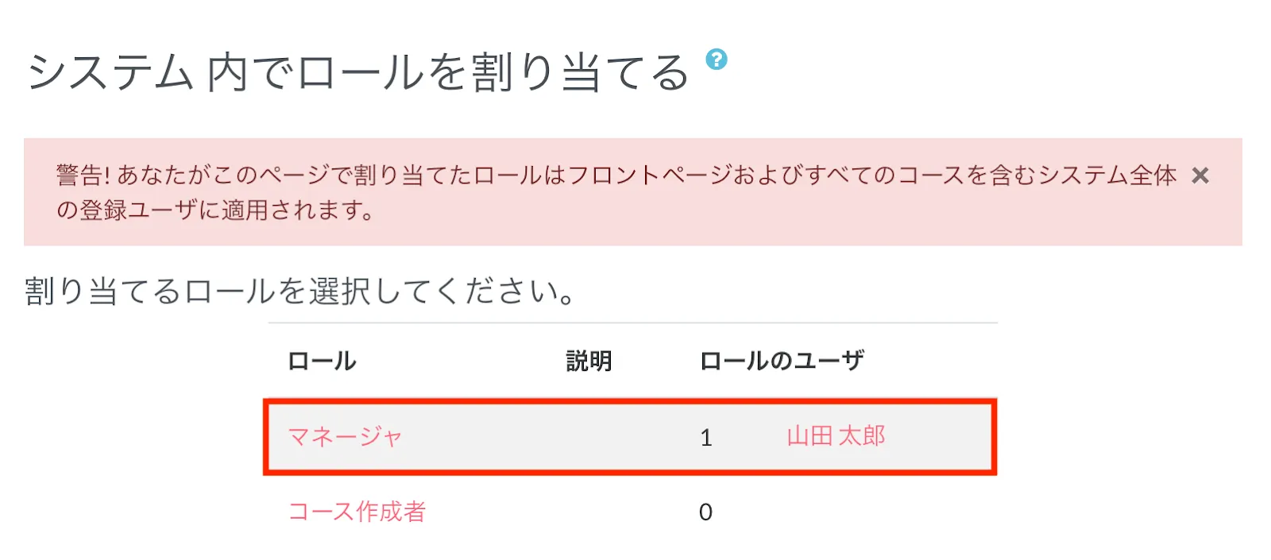The image size is (1271, 560).
Task: Open the help icon beside the page heading
Action: pos(716,60)
